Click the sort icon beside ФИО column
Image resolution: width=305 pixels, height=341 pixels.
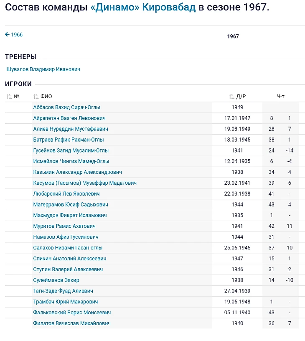(x=36, y=97)
